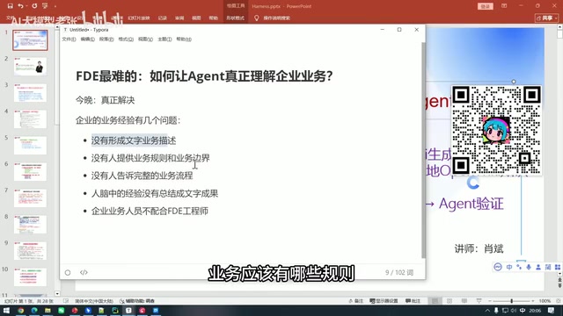The image size is (563, 316).
Task: Open Typora 段落(P) menu
Action: click(106, 39)
